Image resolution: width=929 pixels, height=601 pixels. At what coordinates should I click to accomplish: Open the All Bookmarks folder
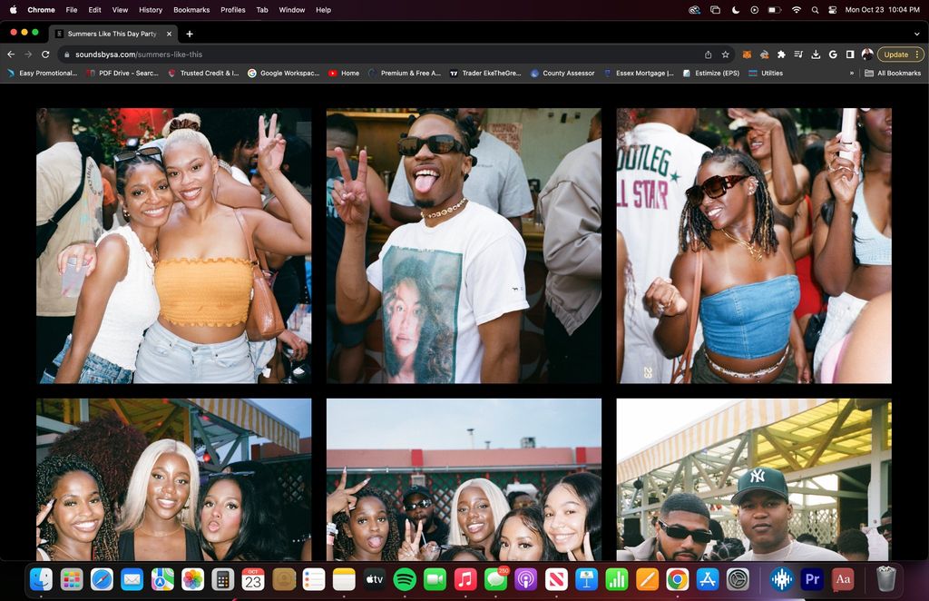pyautogui.click(x=893, y=73)
